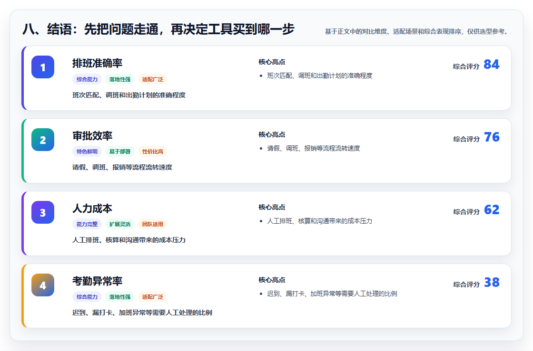533x351 pixels.
Task: Open the 排班准确率 card title
Action: point(97,63)
